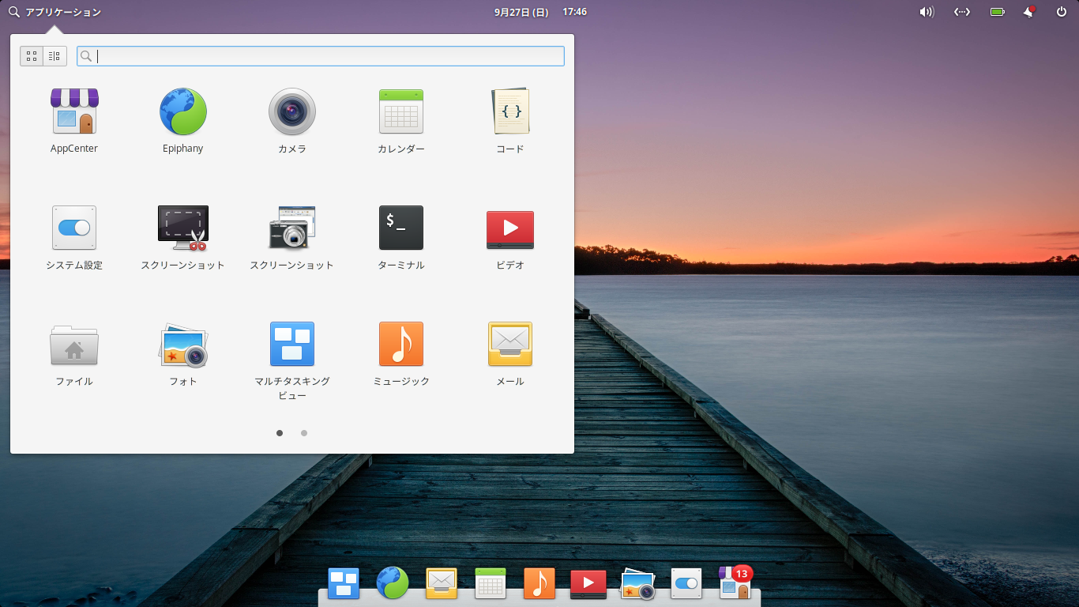Click Photos in the dock
This screenshot has height=607, width=1079.
[637, 583]
